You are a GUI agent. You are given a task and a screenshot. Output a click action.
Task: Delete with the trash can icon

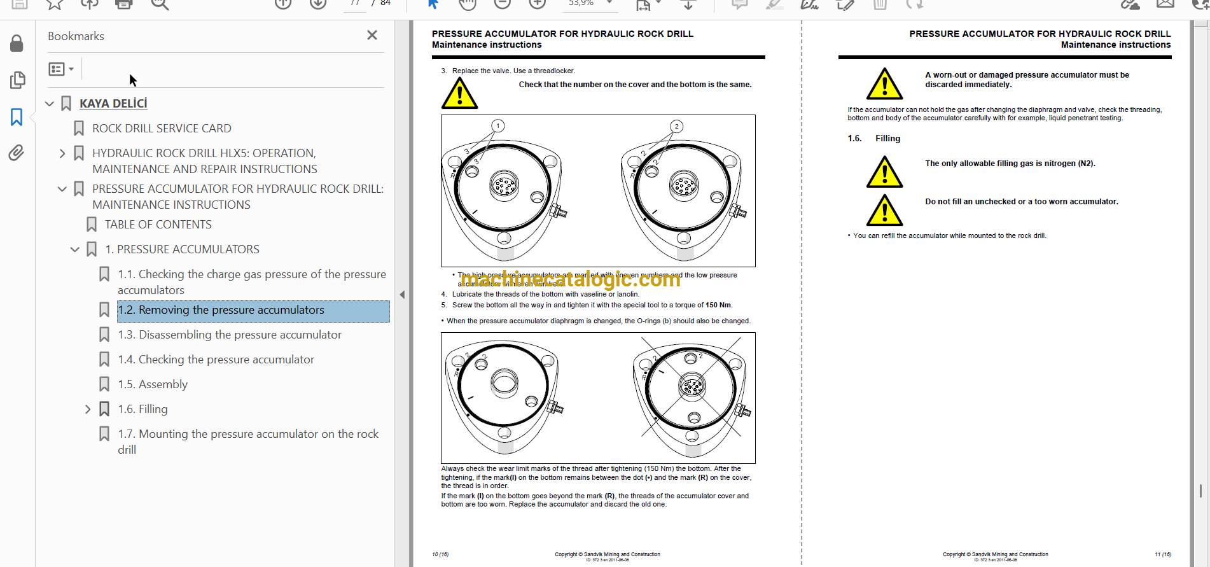880,4
